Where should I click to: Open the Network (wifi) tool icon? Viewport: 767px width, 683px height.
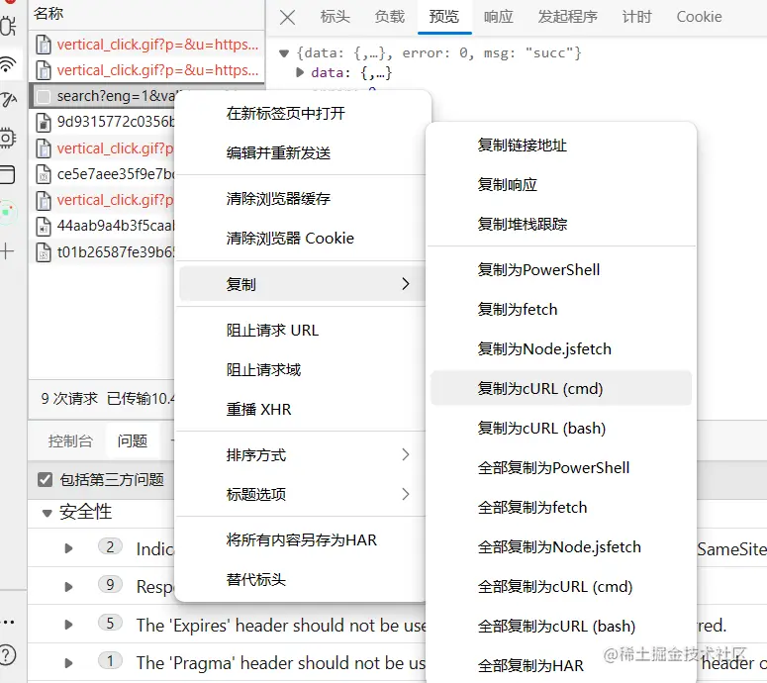click(9, 64)
